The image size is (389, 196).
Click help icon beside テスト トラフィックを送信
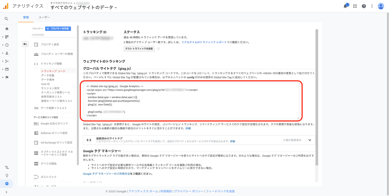[x=158, y=49]
